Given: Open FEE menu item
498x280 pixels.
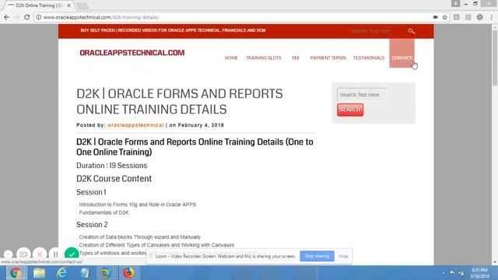Looking at the screenshot, I should [296, 58].
